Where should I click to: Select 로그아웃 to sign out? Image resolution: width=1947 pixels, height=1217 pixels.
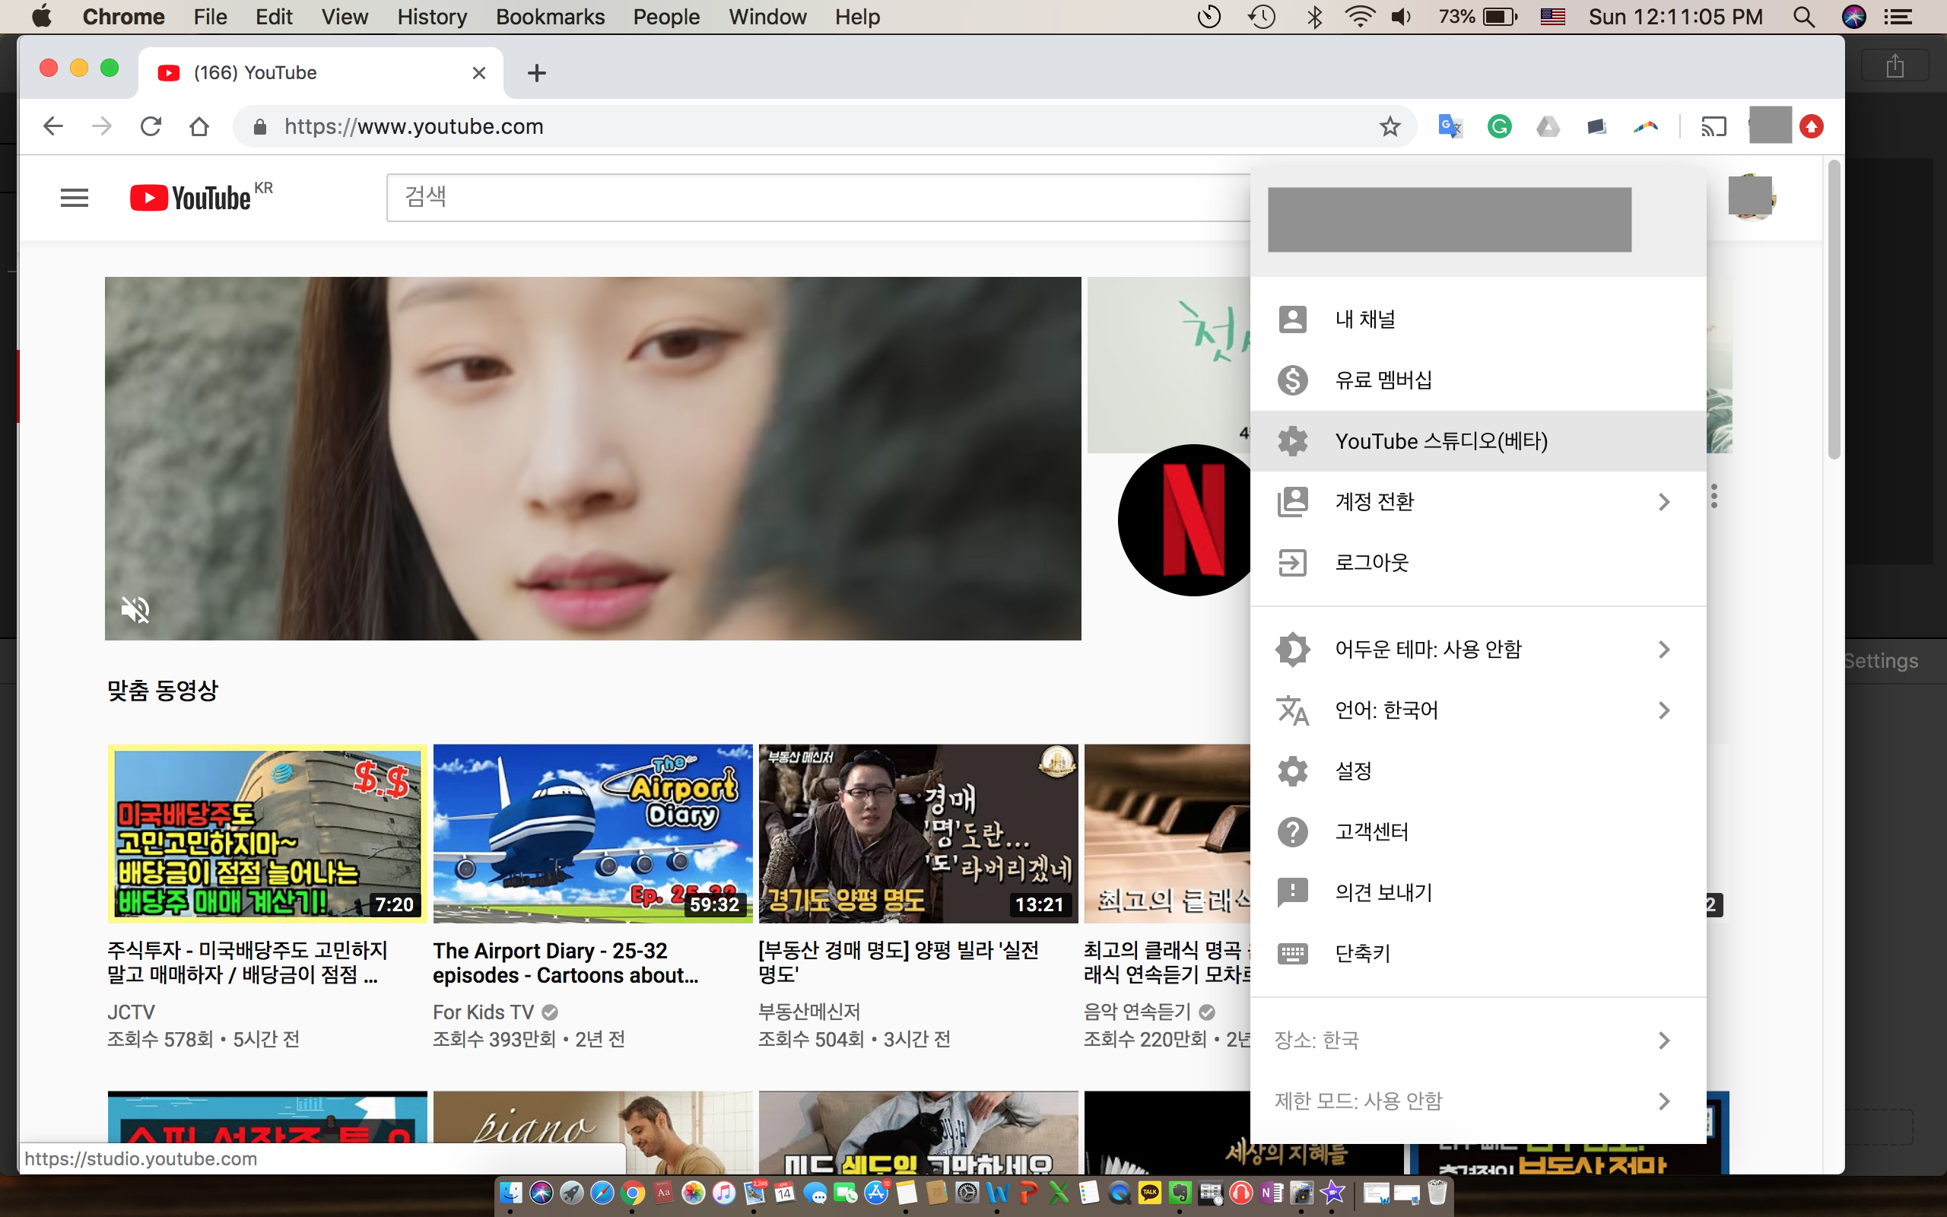pos(1478,563)
